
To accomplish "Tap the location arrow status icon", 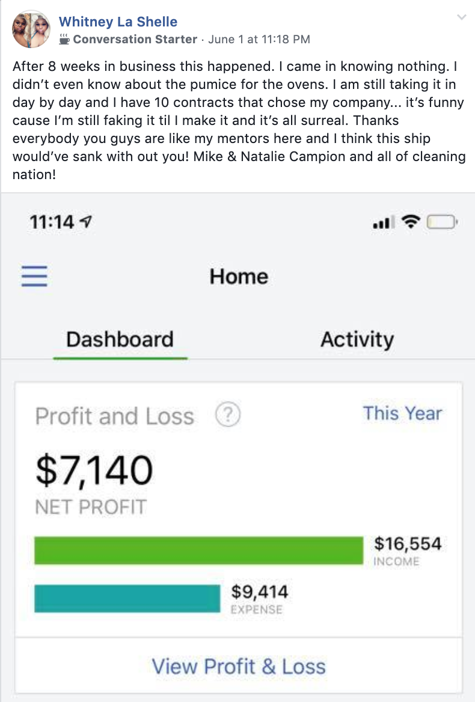I will coord(86,221).
